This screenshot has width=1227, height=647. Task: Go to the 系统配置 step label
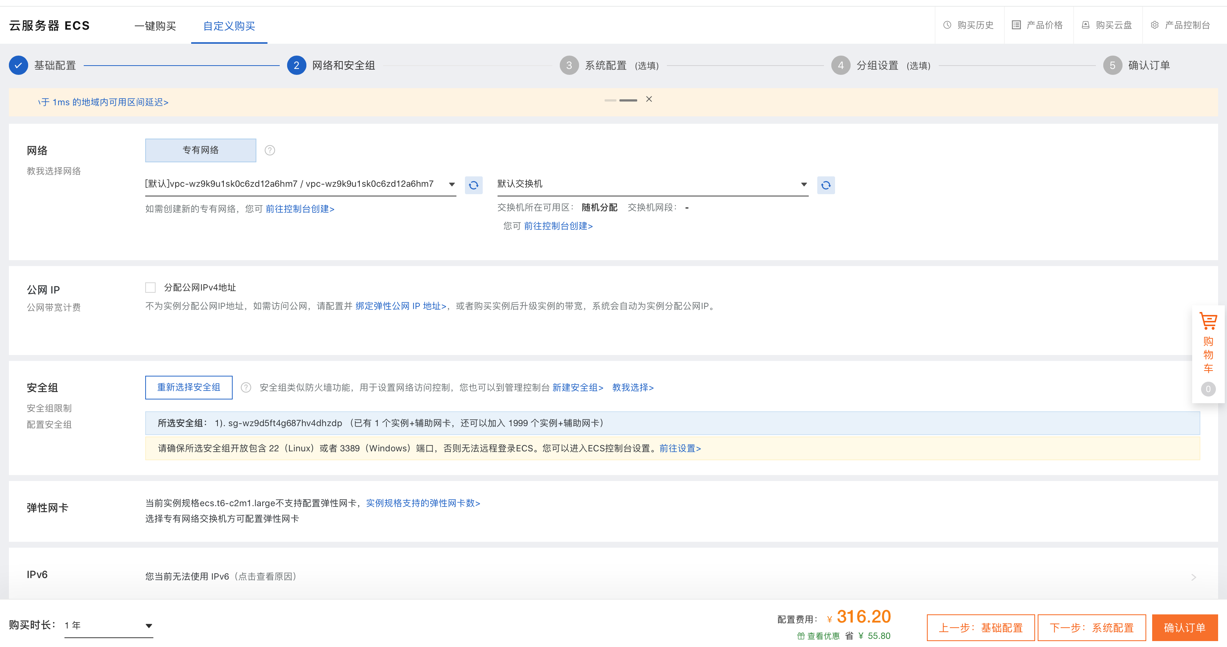pos(606,65)
